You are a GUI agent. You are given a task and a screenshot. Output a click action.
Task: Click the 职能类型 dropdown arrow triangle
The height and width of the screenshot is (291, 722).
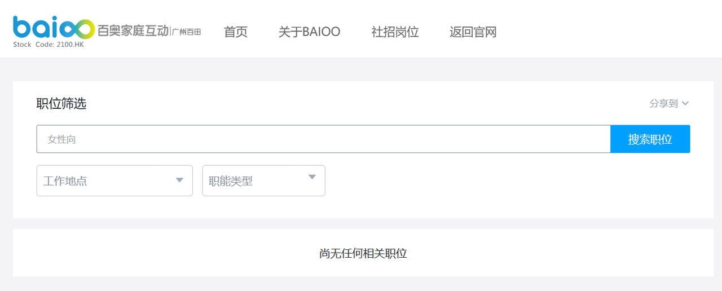pos(312,177)
